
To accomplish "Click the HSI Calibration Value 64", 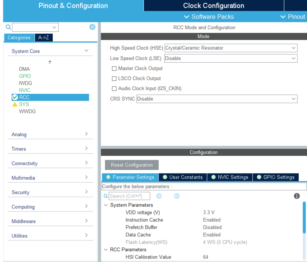I will tap(206, 257).
